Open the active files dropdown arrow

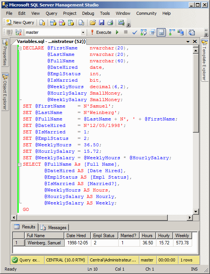188,41
